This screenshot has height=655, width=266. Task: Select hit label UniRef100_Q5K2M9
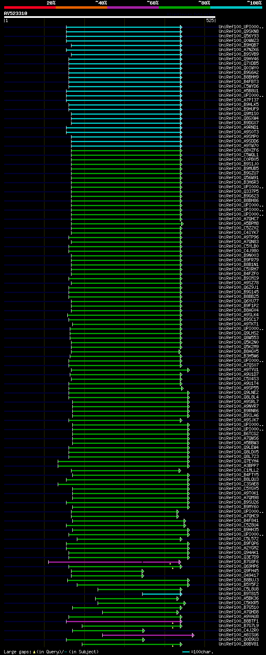click(x=239, y=347)
